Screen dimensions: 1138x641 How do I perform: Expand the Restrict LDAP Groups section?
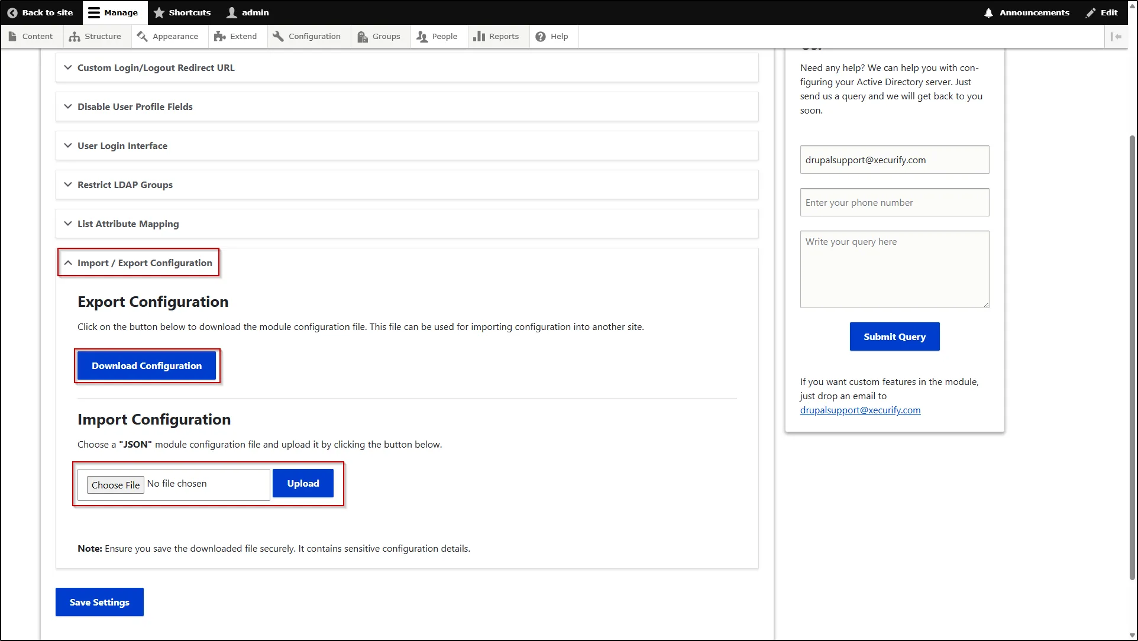pos(124,184)
